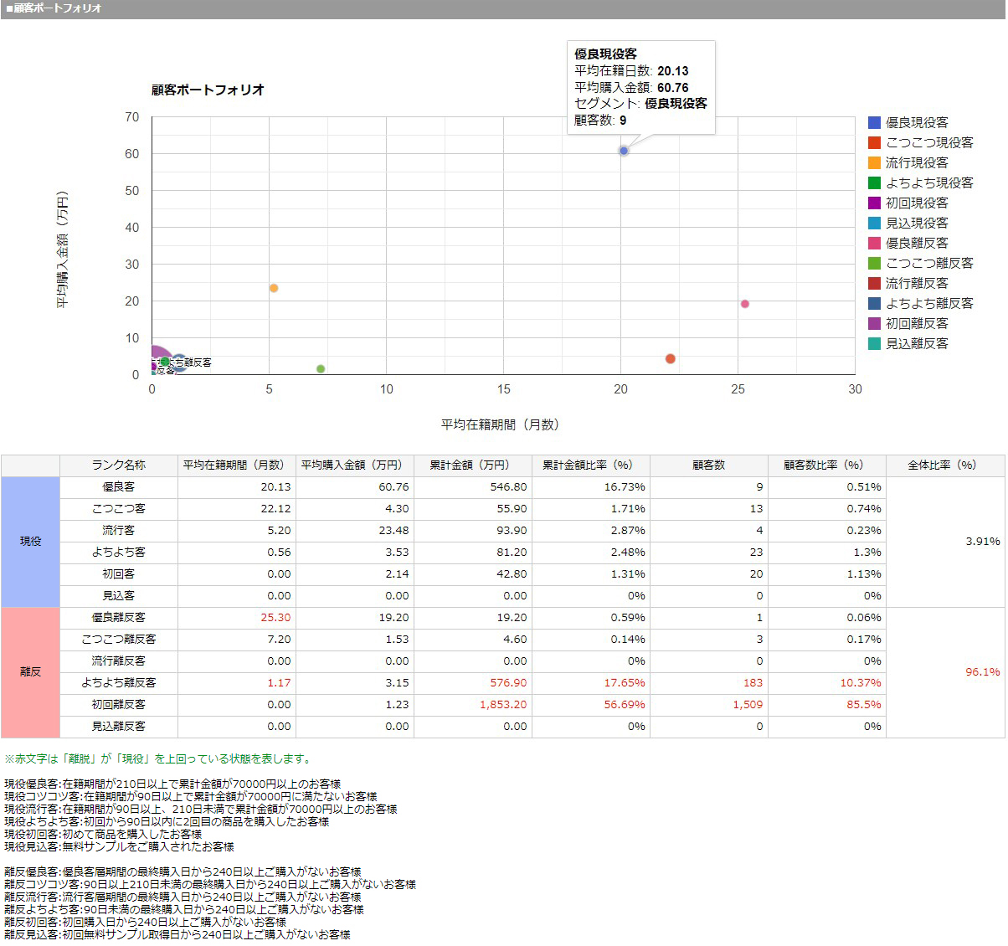Click the red こつこつ現役客 bubble near 22 months
This screenshot has width=1008, height=946.
point(670,359)
